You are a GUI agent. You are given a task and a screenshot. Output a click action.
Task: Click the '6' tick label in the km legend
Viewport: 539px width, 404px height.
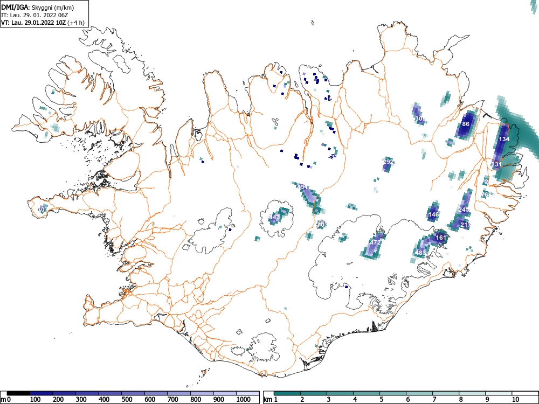[407, 400]
